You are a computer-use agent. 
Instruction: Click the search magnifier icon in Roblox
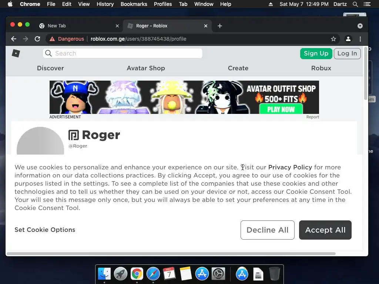48,53
